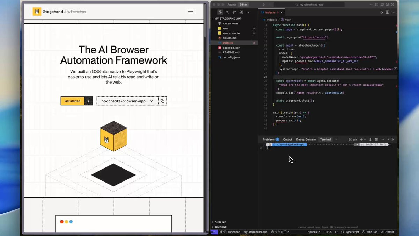The width and height of the screenshot is (419, 236).
Task: Open npx create-browser-app dropdown
Action: [127, 101]
